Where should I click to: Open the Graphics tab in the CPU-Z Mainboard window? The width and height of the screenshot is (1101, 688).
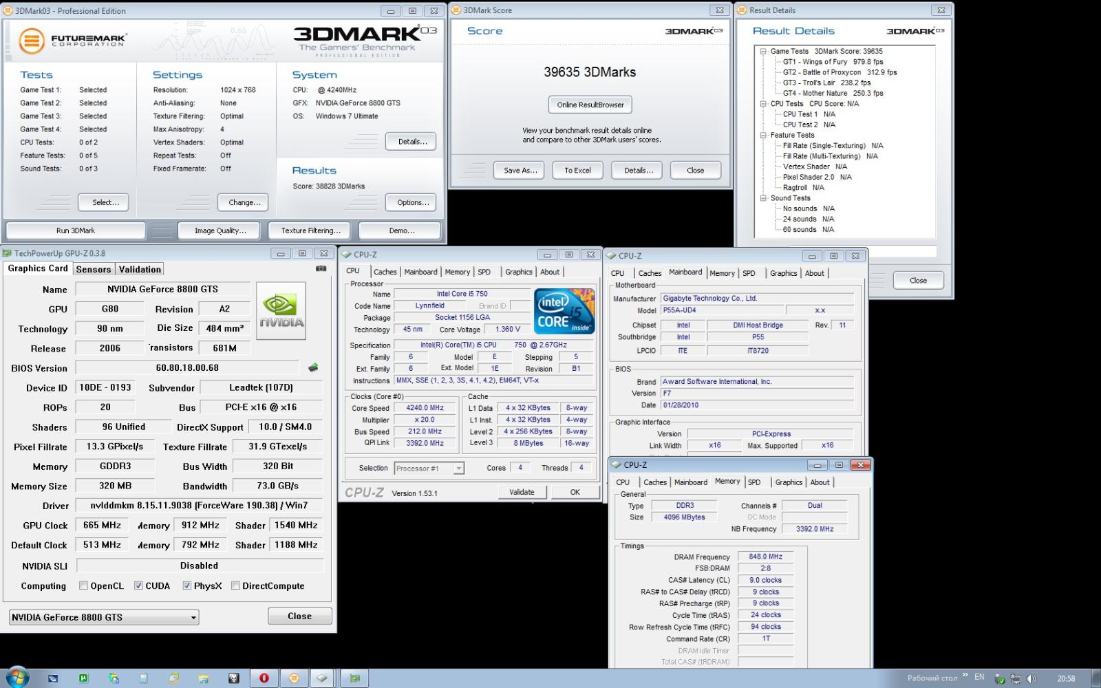click(x=783, y=273)
